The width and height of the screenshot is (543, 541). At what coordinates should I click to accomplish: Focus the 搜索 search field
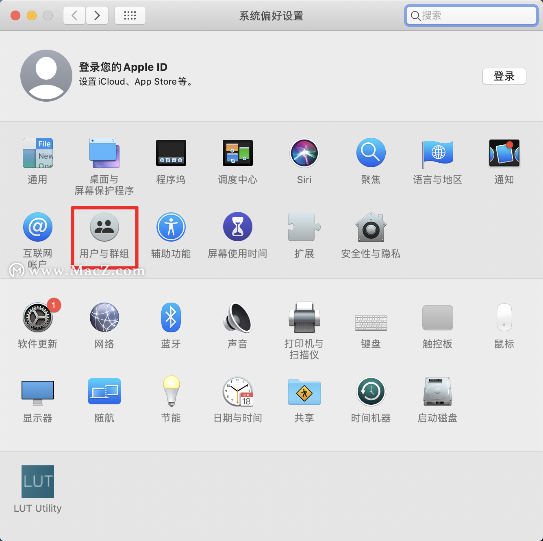click(471, 15)
